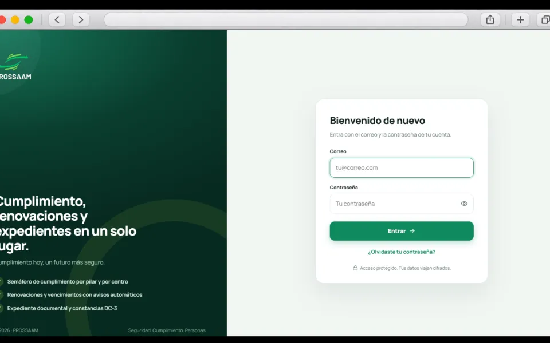
Task: Click the 'Seguridad. Cumplimiento. Personas.' footer text
Action: (167, 330)
